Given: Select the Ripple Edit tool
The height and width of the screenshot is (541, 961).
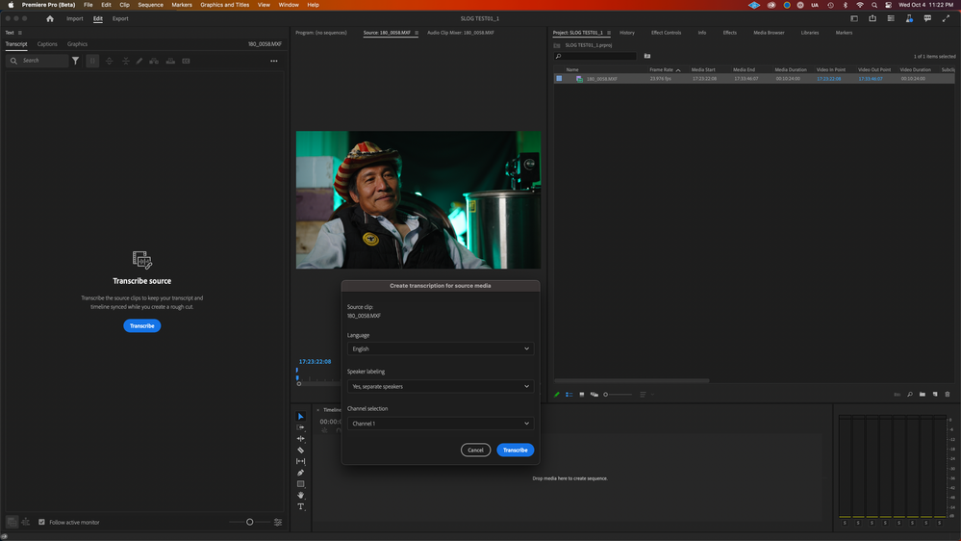Looking at the screenshot, I should tap(300, 439).
